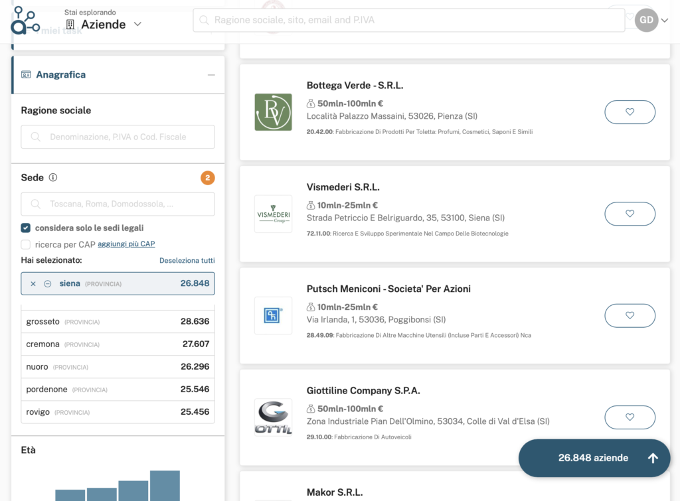Click the Anagrafica card icon

tap(26, 74)
